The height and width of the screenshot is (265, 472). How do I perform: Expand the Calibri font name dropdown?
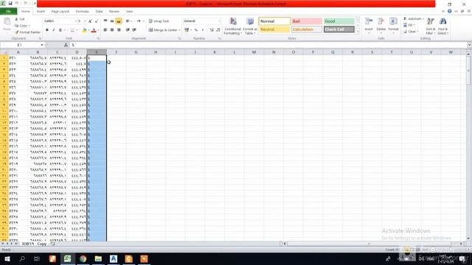point(76,21)
